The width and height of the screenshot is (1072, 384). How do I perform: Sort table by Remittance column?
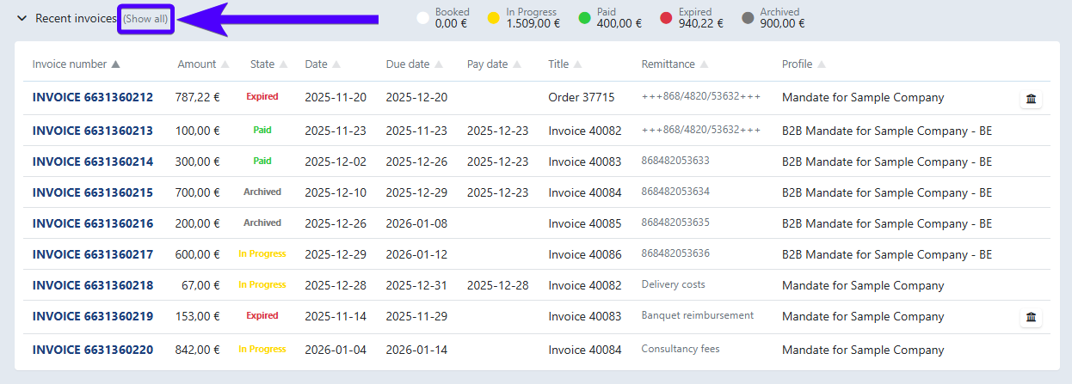(x=668, y=64)
